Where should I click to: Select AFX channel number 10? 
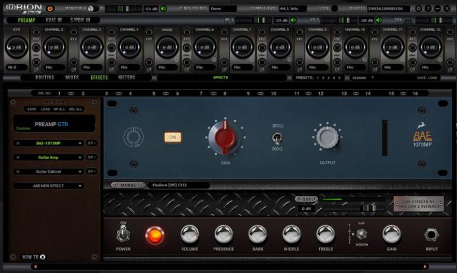click(273, 94)
